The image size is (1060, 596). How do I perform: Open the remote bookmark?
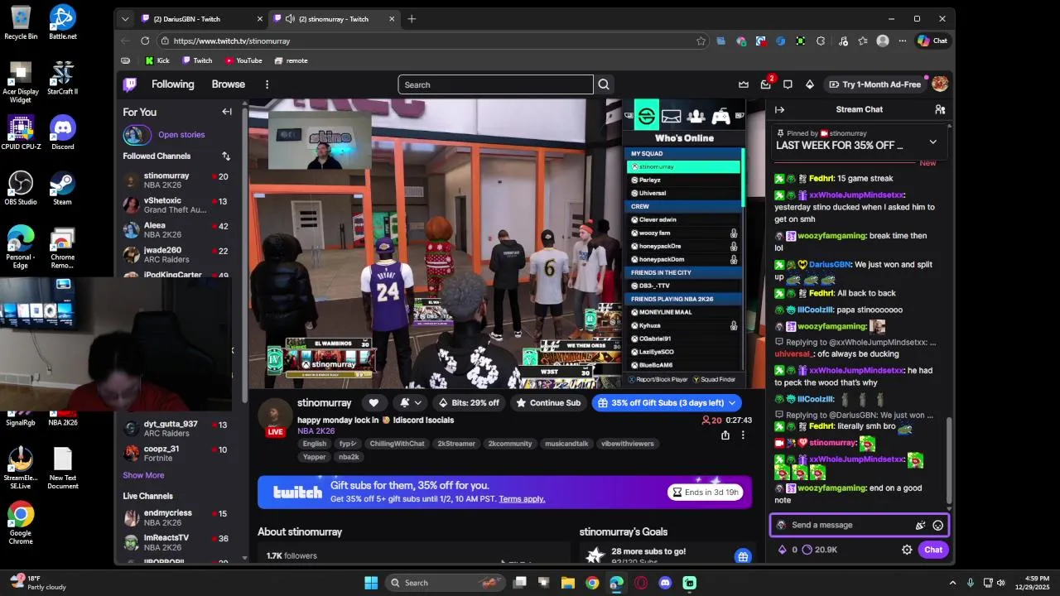click(291, 60)
